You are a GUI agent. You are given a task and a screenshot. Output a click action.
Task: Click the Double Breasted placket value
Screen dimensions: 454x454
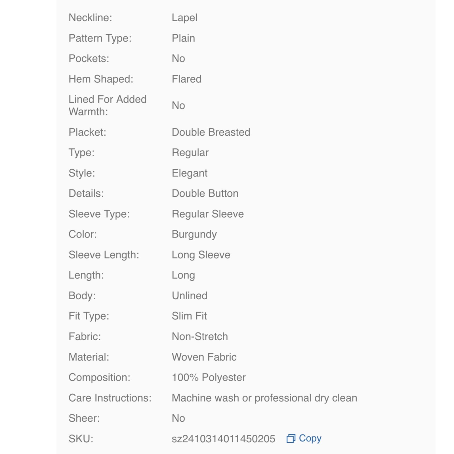click(211, 132)
